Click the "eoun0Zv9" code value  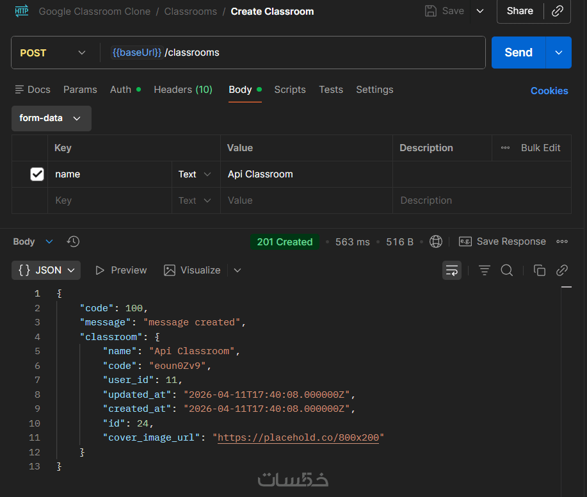point(177,366)
